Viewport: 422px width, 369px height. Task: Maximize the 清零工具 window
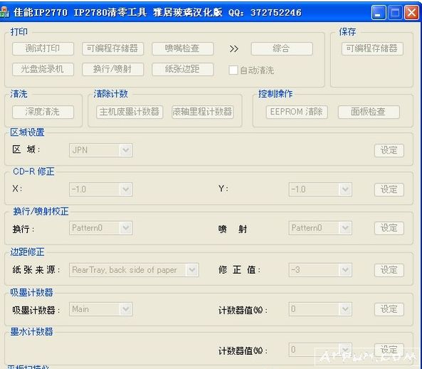coord(395,12)
